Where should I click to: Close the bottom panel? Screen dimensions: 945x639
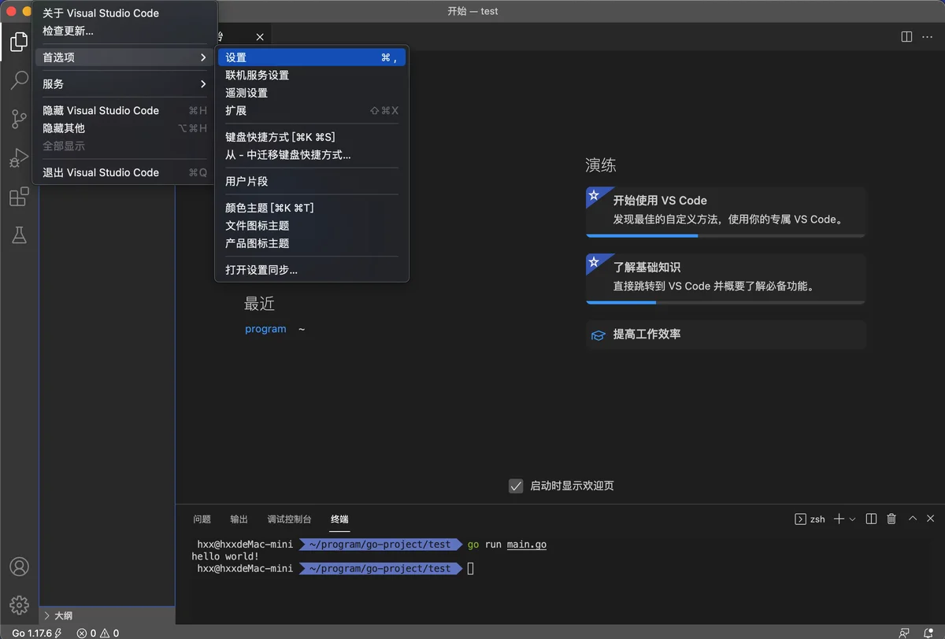pyautogui.click(x=931, y=519)
